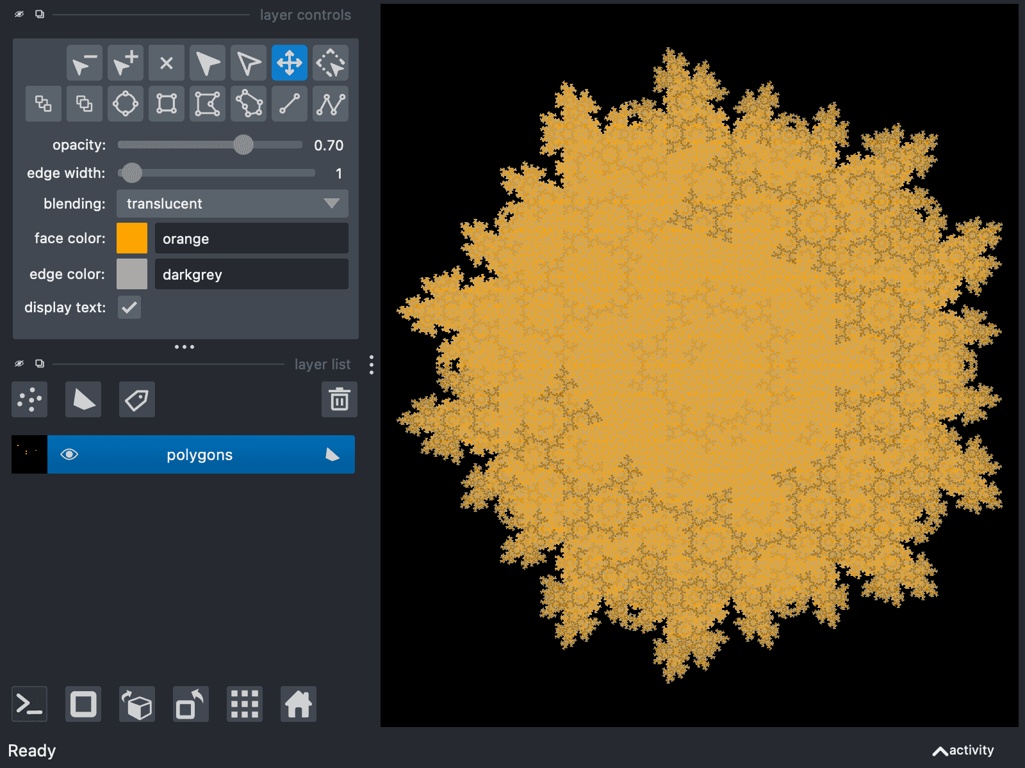Select the add ellipse tool

(x=126, y=104)
